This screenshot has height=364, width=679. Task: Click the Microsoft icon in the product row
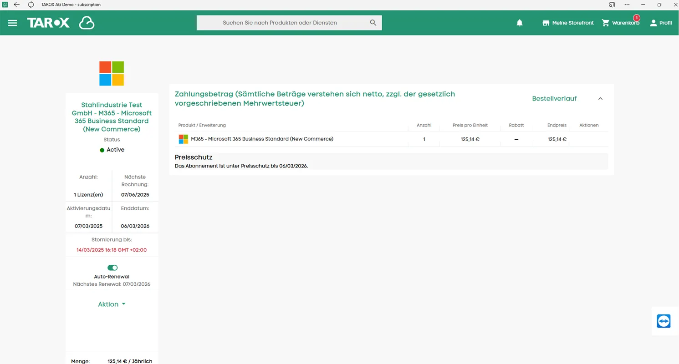[x=183, y=139]
